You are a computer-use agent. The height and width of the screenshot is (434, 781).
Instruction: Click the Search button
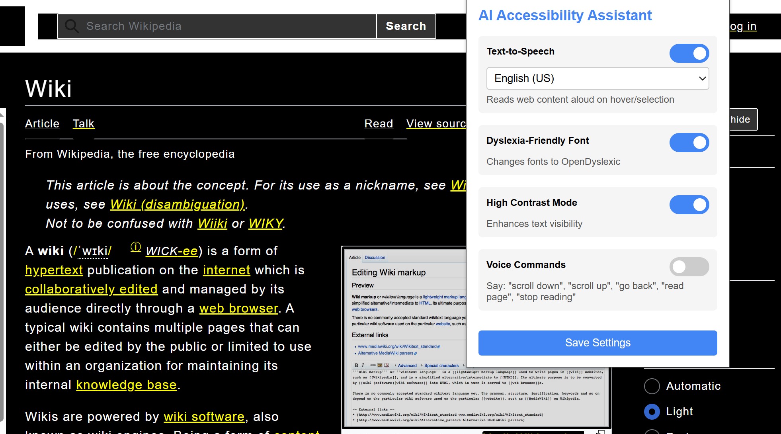coord(406,26)
